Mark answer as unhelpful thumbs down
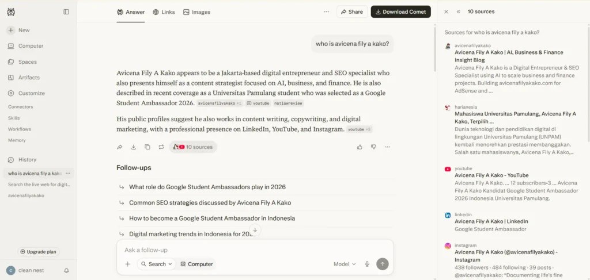The height and width of the screenshot is (280, 590). [x=373, y=147]
